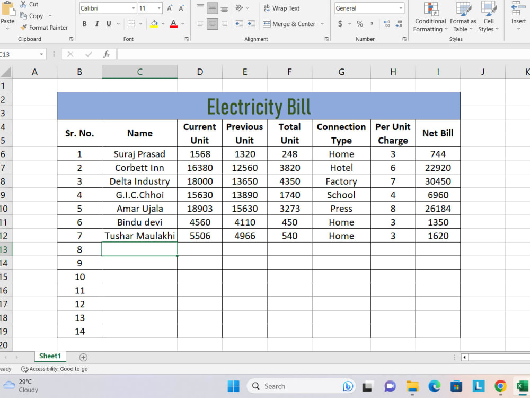Select Align Left icon
The image size is (530, 398).
pyautogui.click(x=200, y=24)
